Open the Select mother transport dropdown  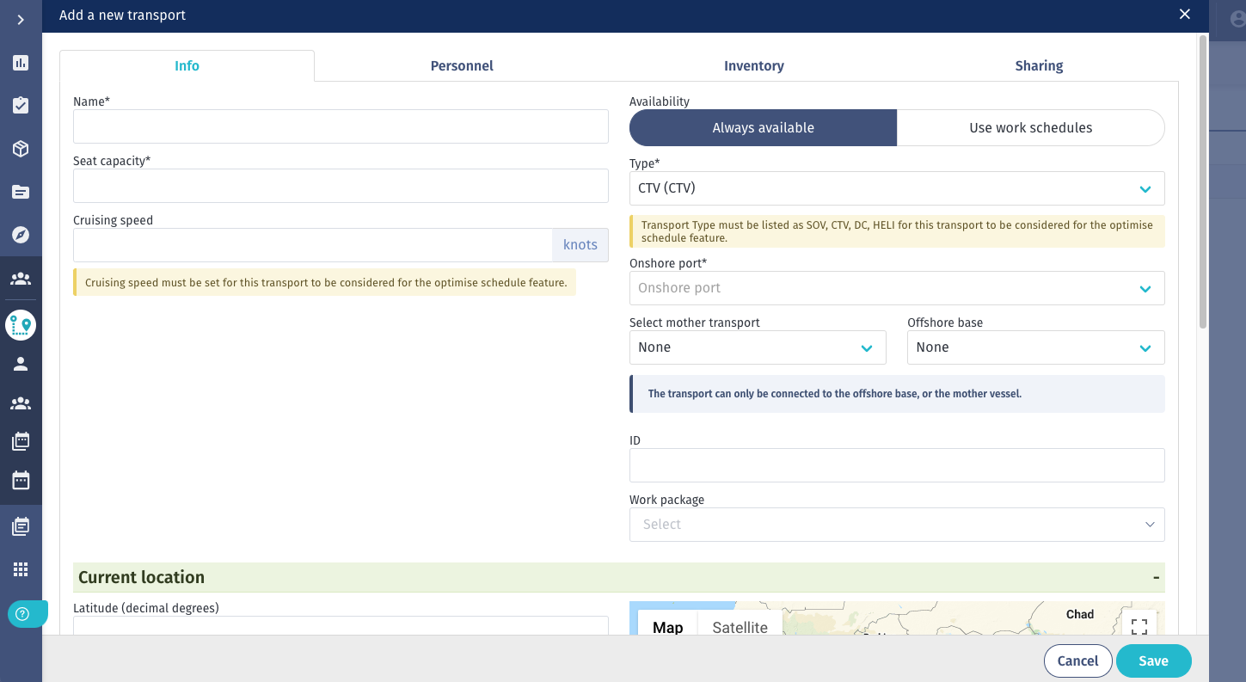758,347
